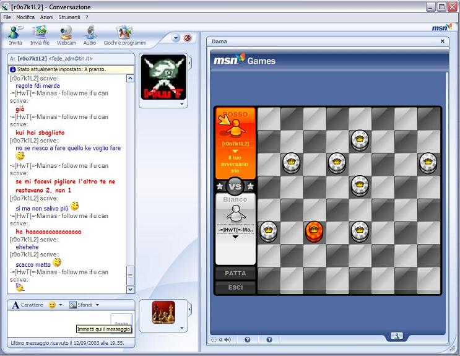460x356 pixels.
Task: Open the File menu
Action: (7, 17)
